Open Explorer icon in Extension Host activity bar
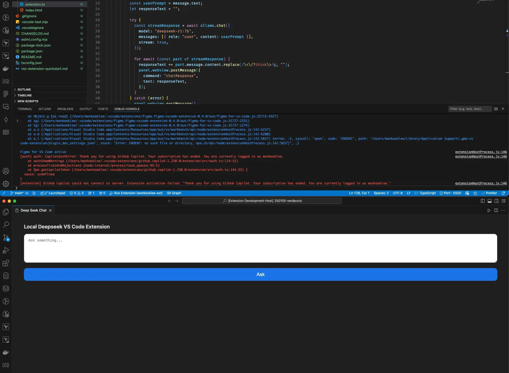 [x=6, y=212]
